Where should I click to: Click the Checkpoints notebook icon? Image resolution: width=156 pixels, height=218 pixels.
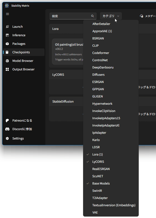tap(7, 52)
